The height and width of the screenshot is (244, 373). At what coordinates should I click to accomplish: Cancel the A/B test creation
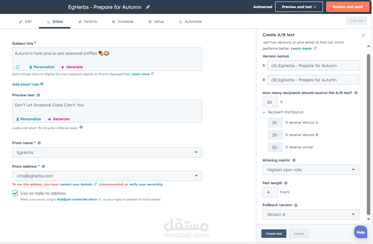coord(299,234)
